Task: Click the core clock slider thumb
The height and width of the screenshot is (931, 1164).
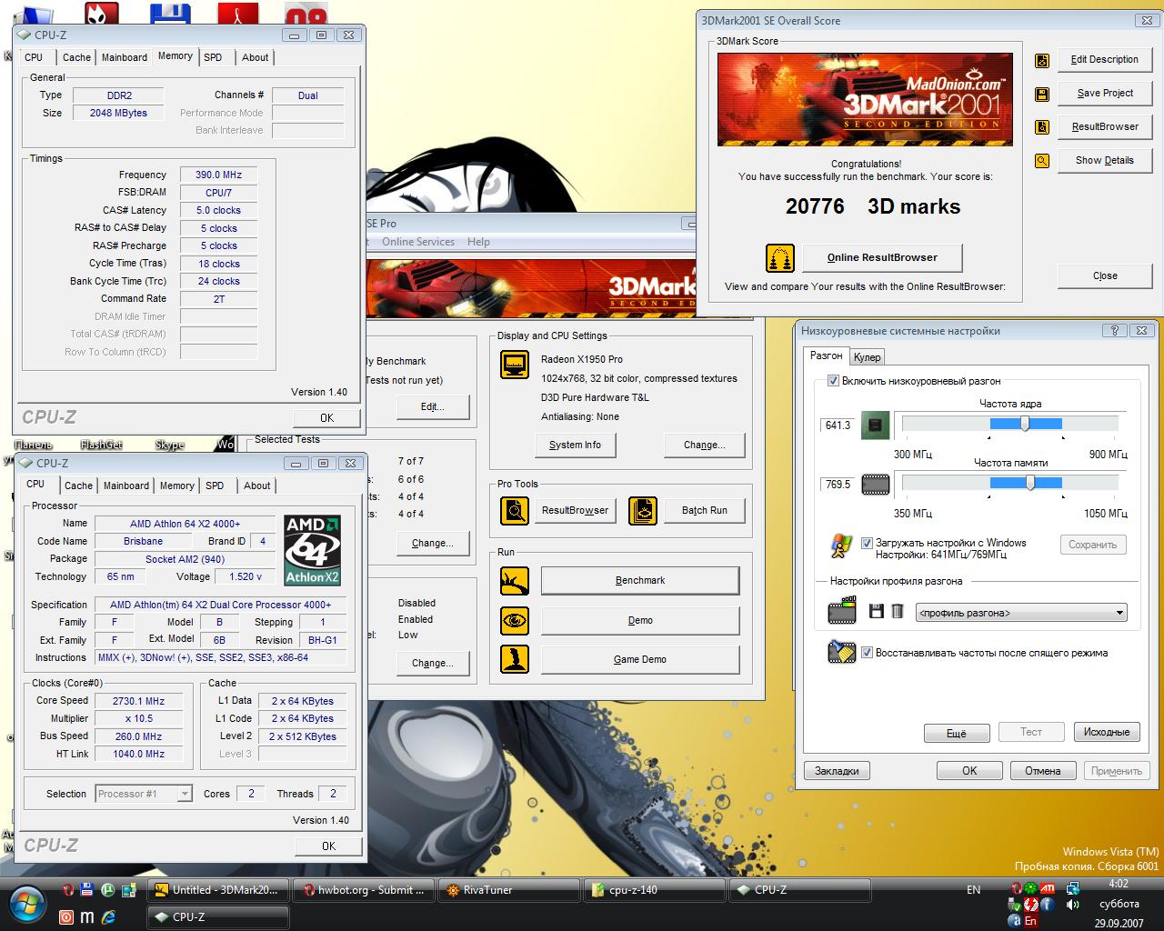Action: (1025, 424)
